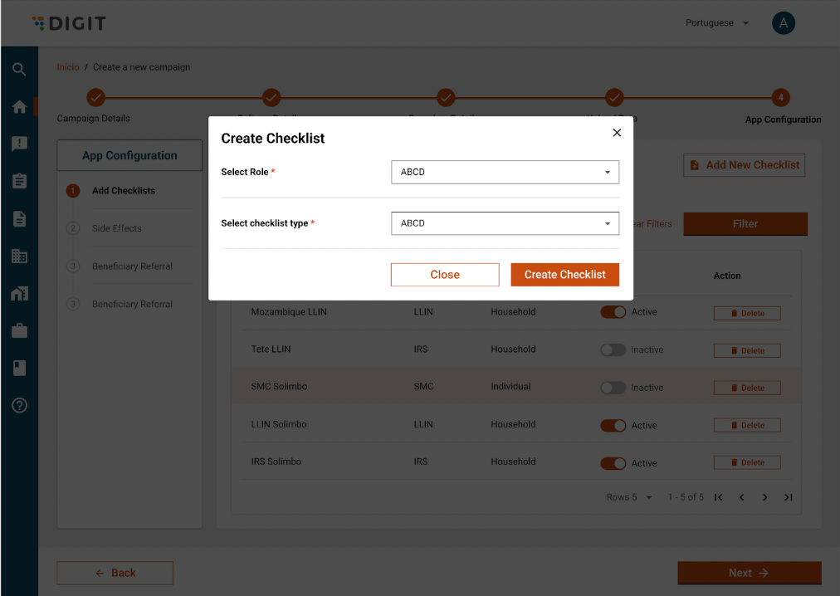Viewport: 840px width, 596px height.
Task: Enable the Tete LLIN inactive switch
Action: coord(613,350)
